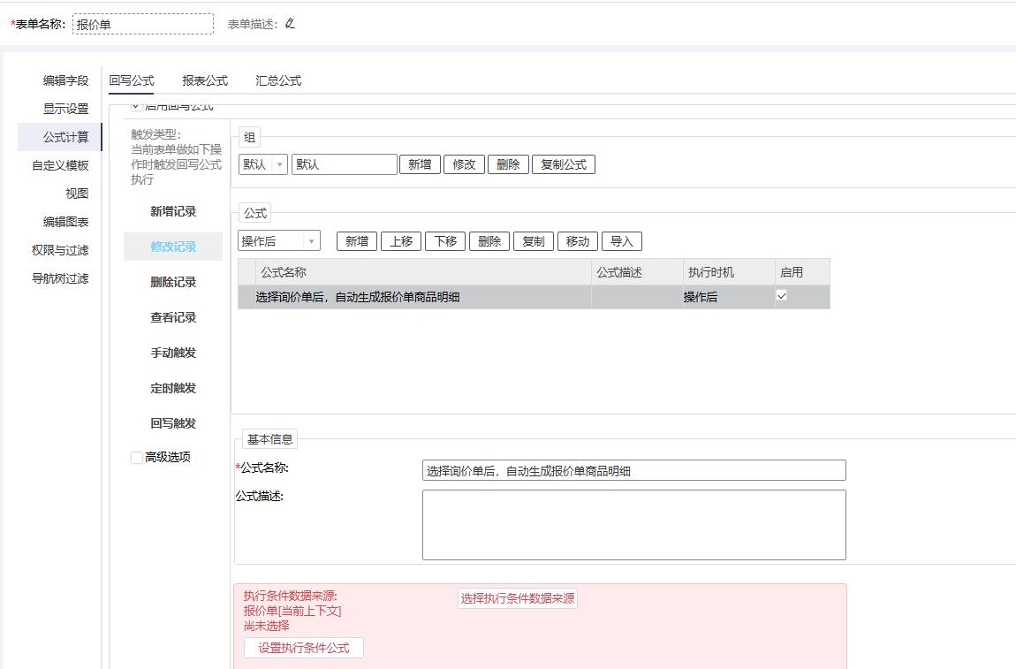
Task: Select the 新增记录 trigger type
Action: 173,211
